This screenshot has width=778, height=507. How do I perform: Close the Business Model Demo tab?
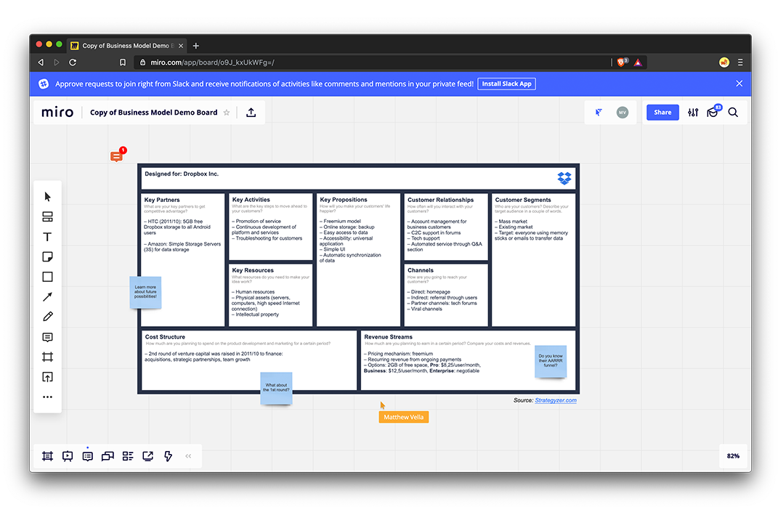(x=181, y=46)
